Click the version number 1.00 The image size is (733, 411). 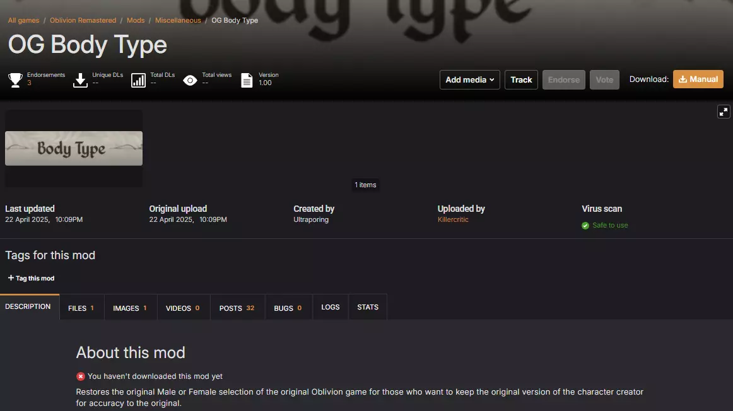coord(265,83)
